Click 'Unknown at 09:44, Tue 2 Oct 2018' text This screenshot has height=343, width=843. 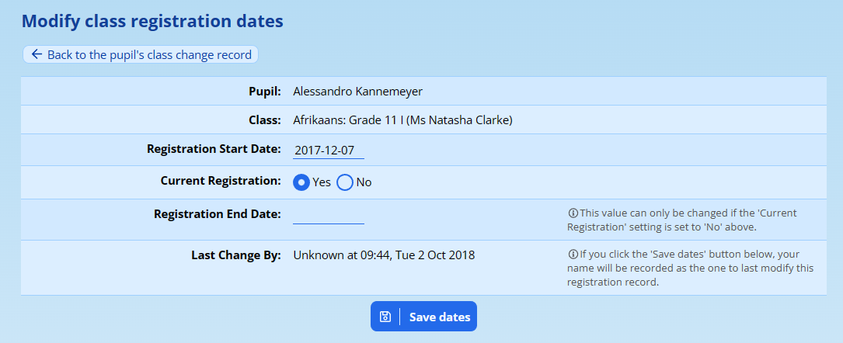click(x=384, y=255)
